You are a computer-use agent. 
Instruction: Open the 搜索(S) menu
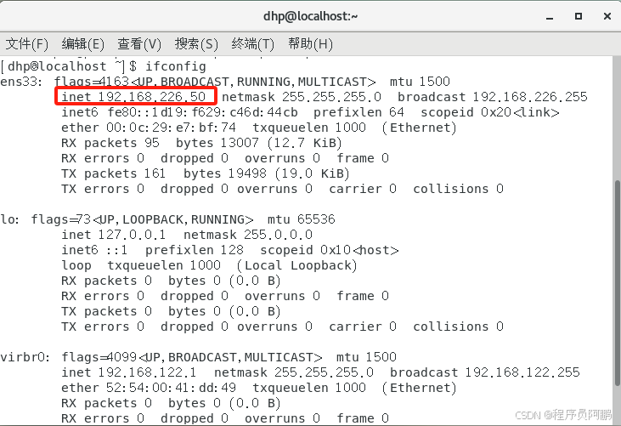pyautogui.click(x=196, y=43)
